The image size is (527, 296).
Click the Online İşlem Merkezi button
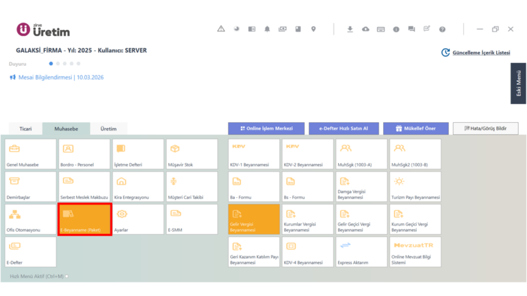coord(266,128)
